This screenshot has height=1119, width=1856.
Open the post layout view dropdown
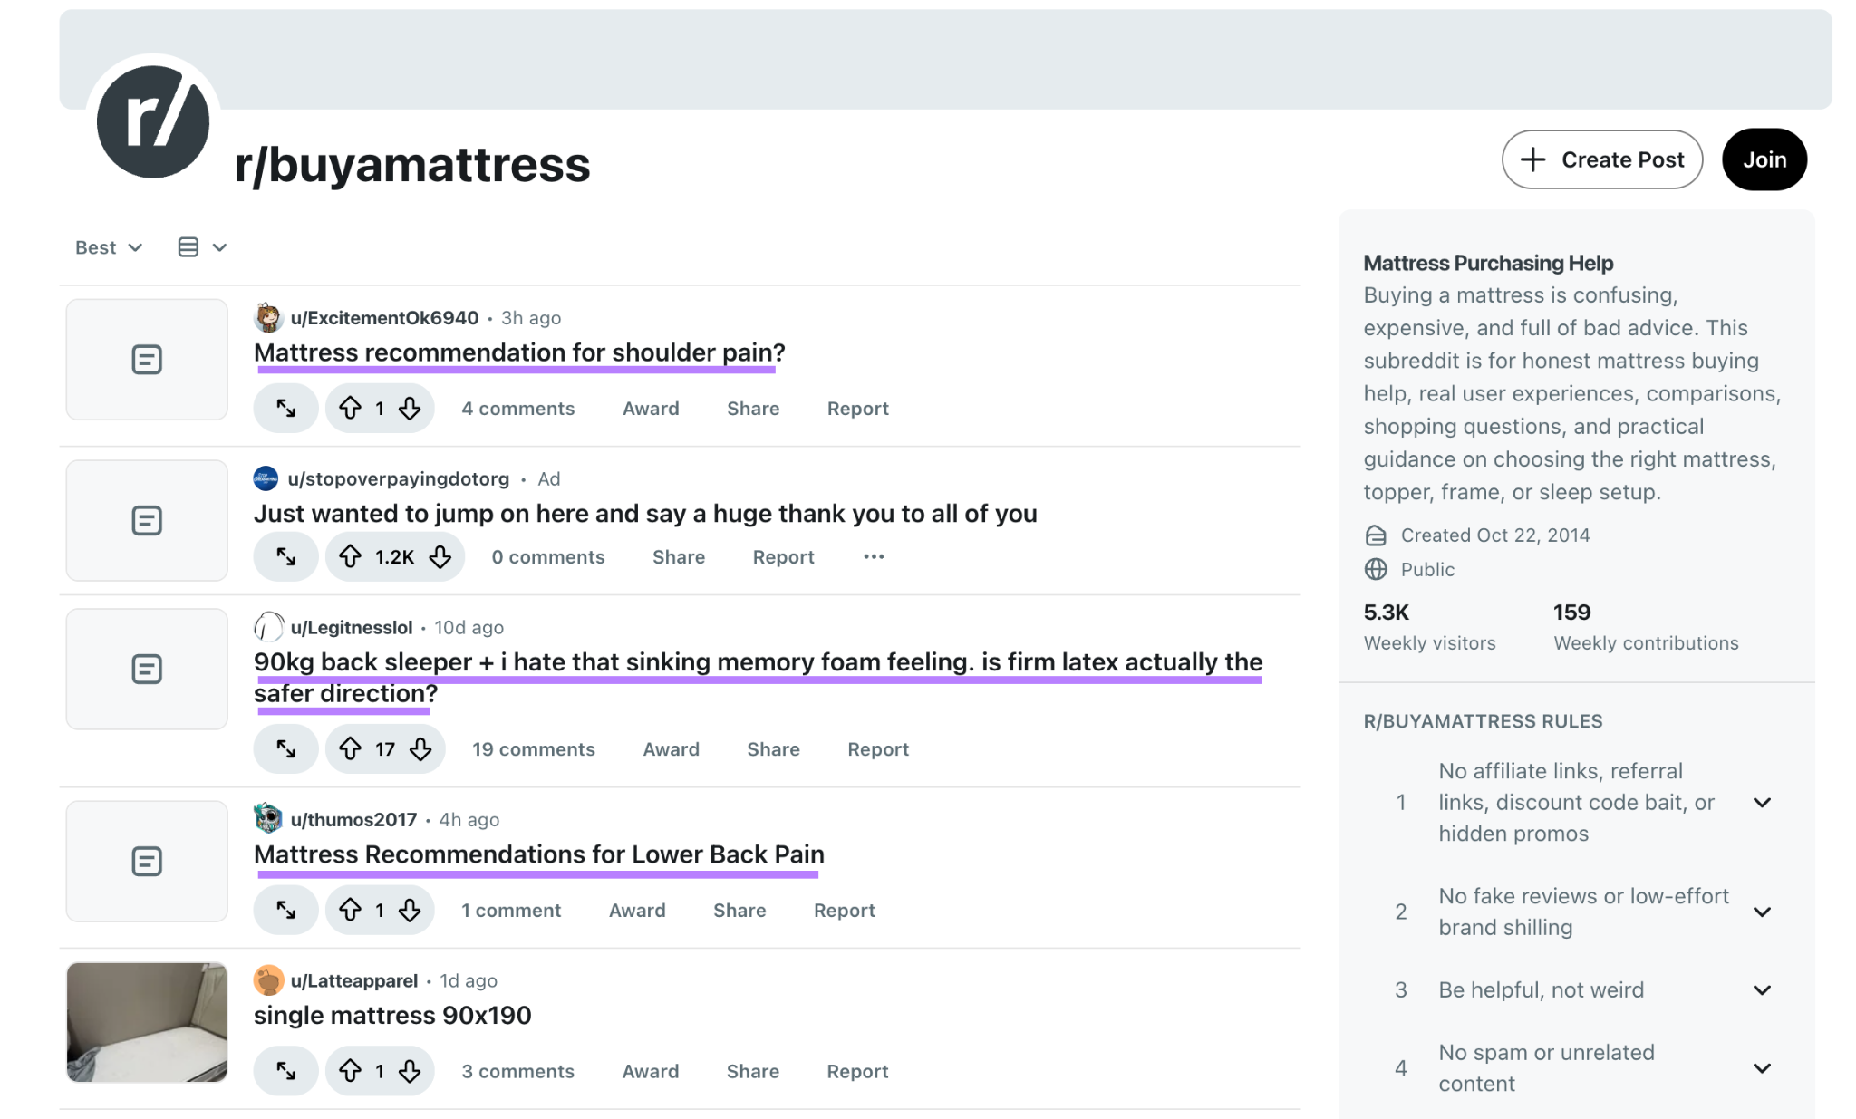click(x=202, y=247)
